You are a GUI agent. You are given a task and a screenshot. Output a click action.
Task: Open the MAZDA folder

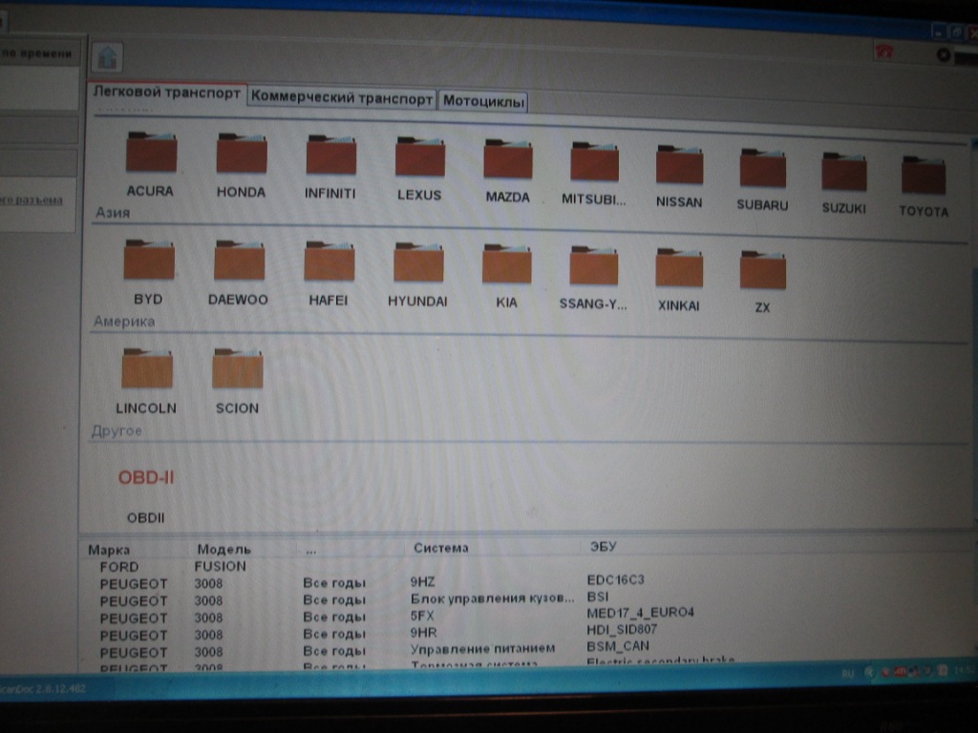pyautogui.click(x=508, y=172)
